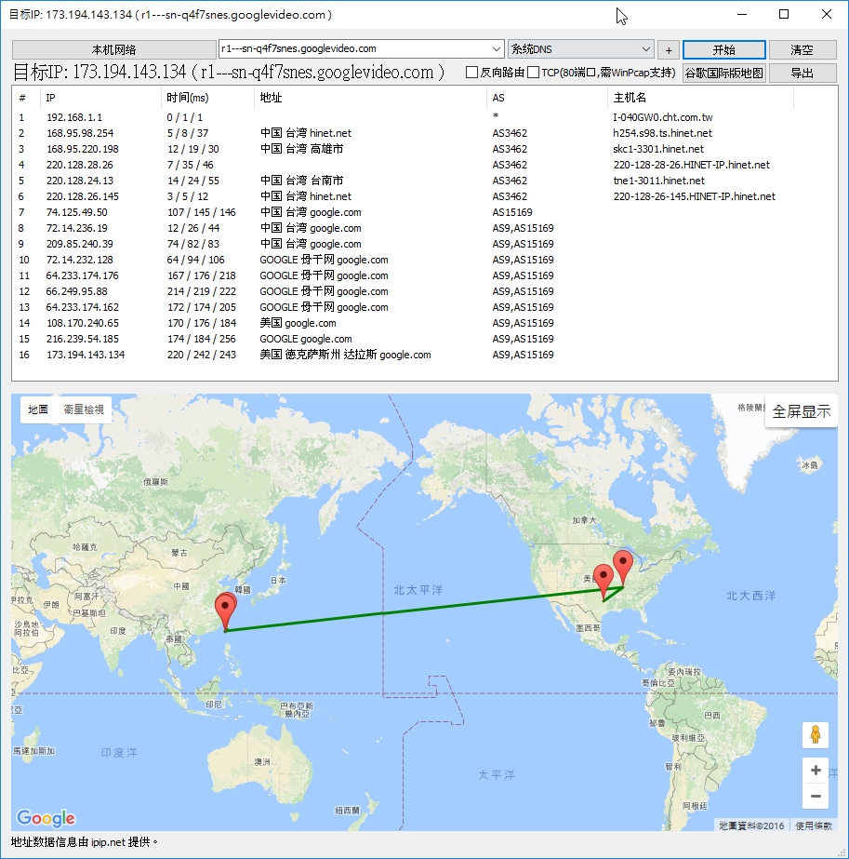Open the target hostname dropdown arrow

pyautogui.click(x=496, y=48)
